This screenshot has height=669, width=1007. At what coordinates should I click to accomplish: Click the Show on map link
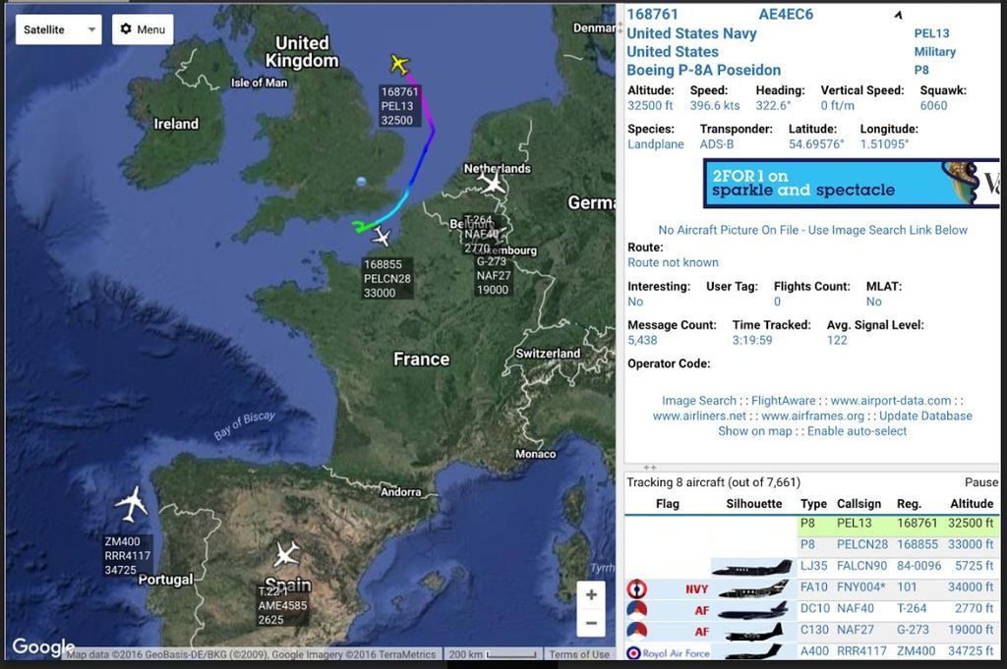(x=754, y=430)
